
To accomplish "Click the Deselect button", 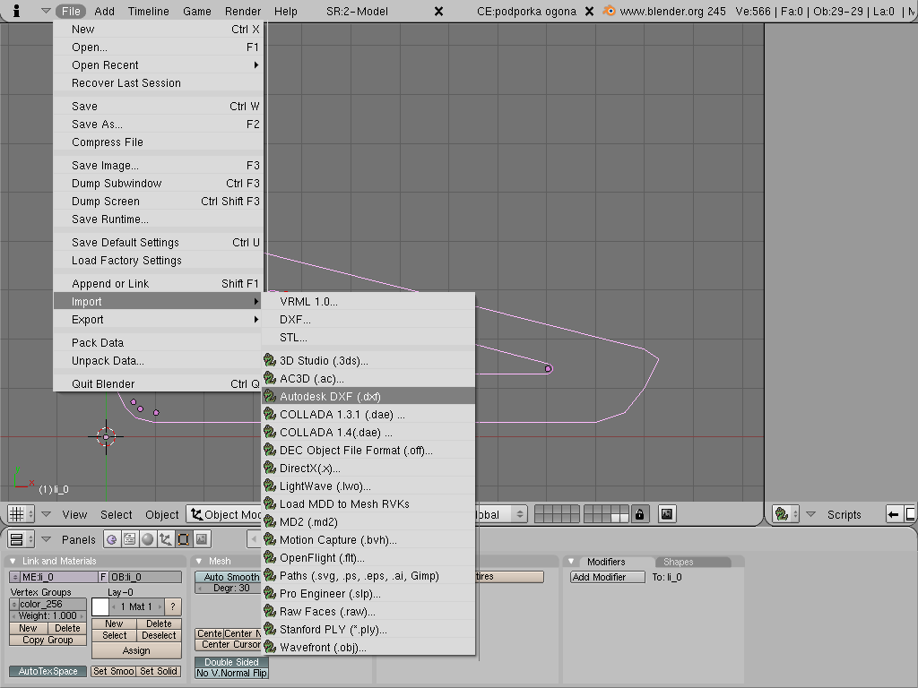I will (159, 635).
